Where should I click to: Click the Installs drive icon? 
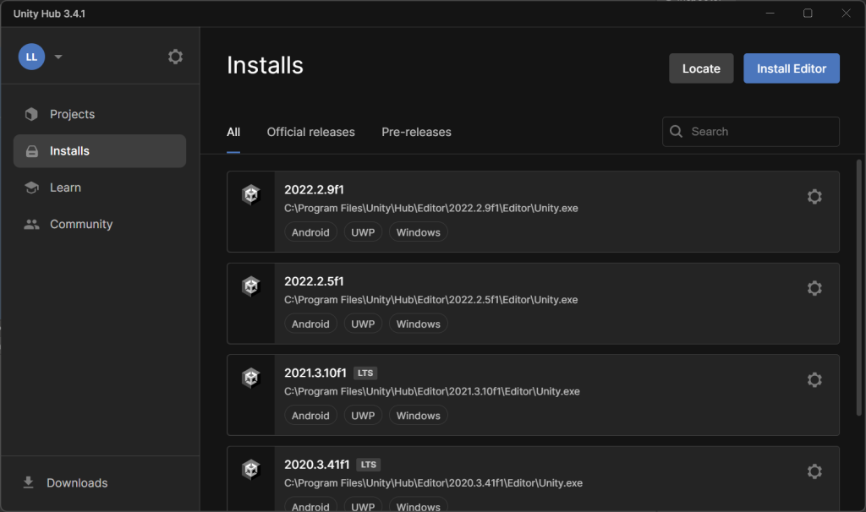pyautogui.click(x=32, y=151)
